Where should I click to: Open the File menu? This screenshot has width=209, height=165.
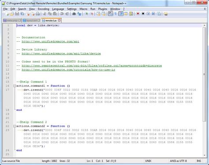click(5, 9)
